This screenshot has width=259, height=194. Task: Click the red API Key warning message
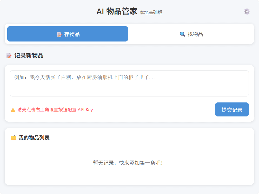click(x=55, y=110)
